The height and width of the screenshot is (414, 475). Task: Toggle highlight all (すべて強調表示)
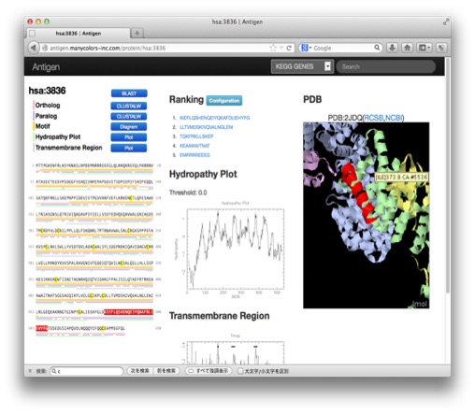click(209, 371)
